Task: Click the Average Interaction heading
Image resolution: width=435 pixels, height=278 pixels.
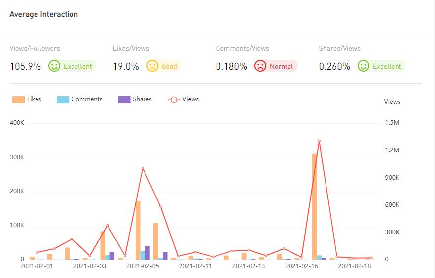Action: click(x=44, y=14)
